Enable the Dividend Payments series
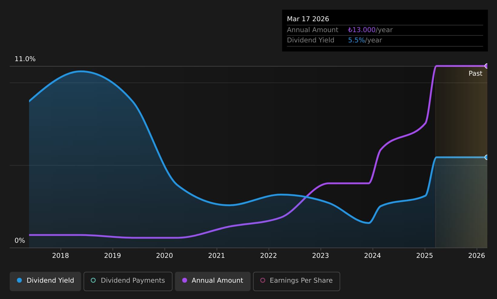The width and height of the screenshot is (497, 299). [x=128, y=281]
